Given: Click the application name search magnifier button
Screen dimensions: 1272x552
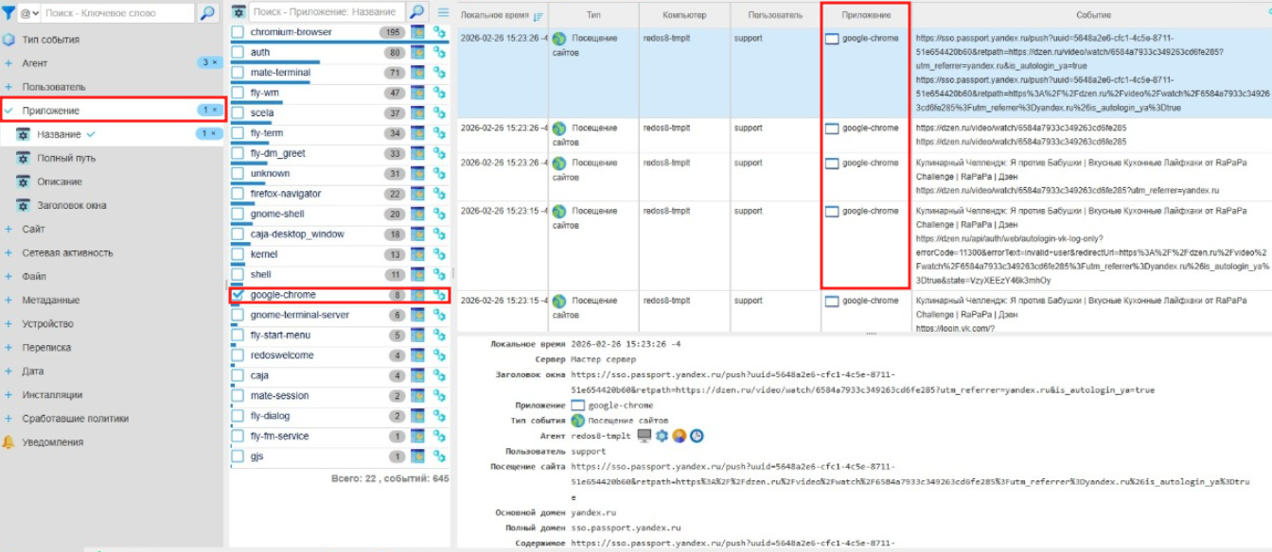Looking at the screenshot, I should click(416, 12).
